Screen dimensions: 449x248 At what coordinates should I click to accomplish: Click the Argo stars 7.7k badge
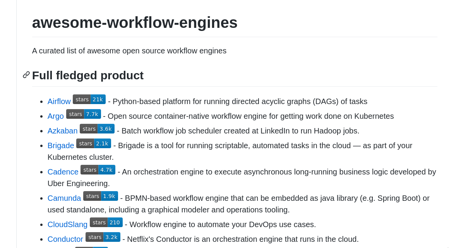(x=84, y=114)
